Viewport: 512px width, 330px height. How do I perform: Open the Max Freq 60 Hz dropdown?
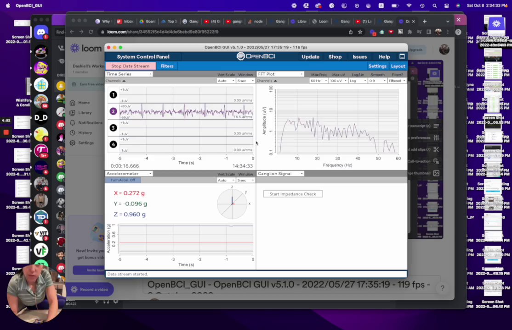pyautogui.click(x=319, y=81)
